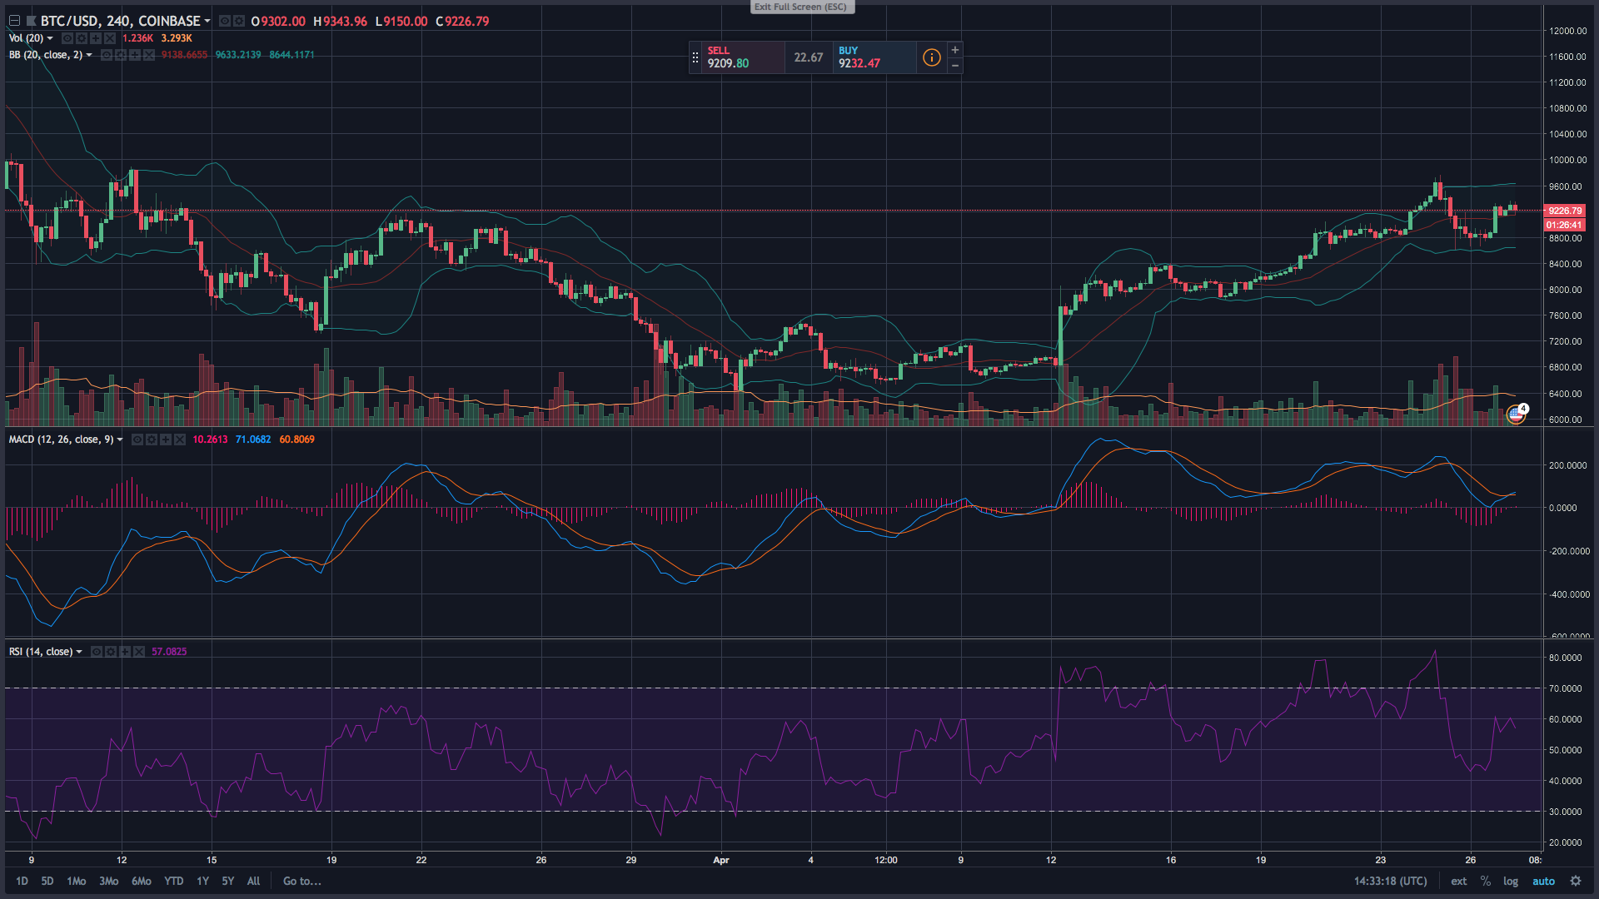Decrease quantity with the minus stepper

pos(955,66)
